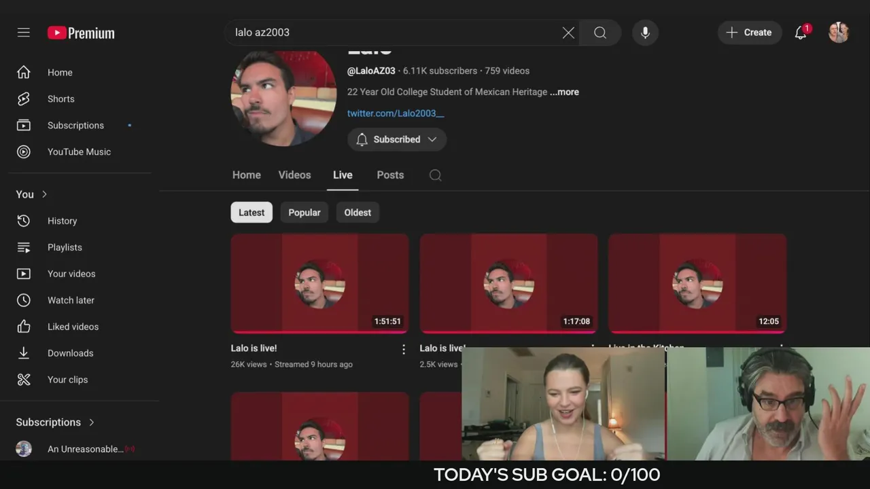Image resolution: width=870 pixels, height=489 pixels.
Task: Click the @LaloAZ03 handle
Action: [x=371, y=71]
